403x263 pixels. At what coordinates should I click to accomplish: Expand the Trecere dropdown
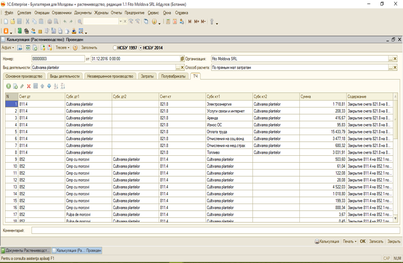pyautogui.click(x=62, y=48)
